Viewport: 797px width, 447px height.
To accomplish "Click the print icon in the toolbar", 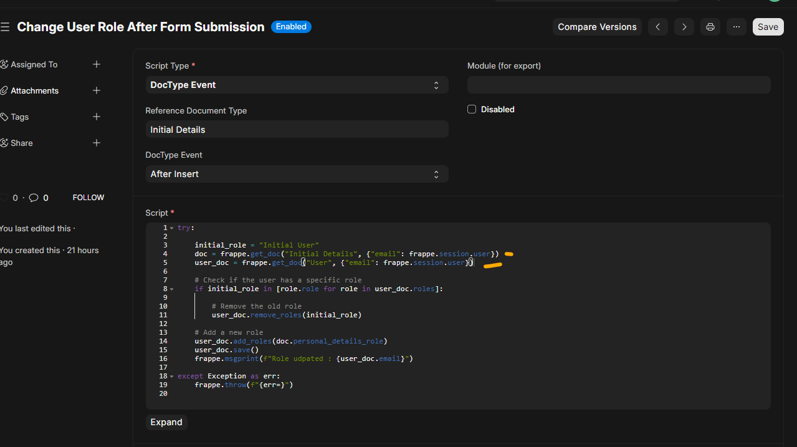I will tap(710, 27).
